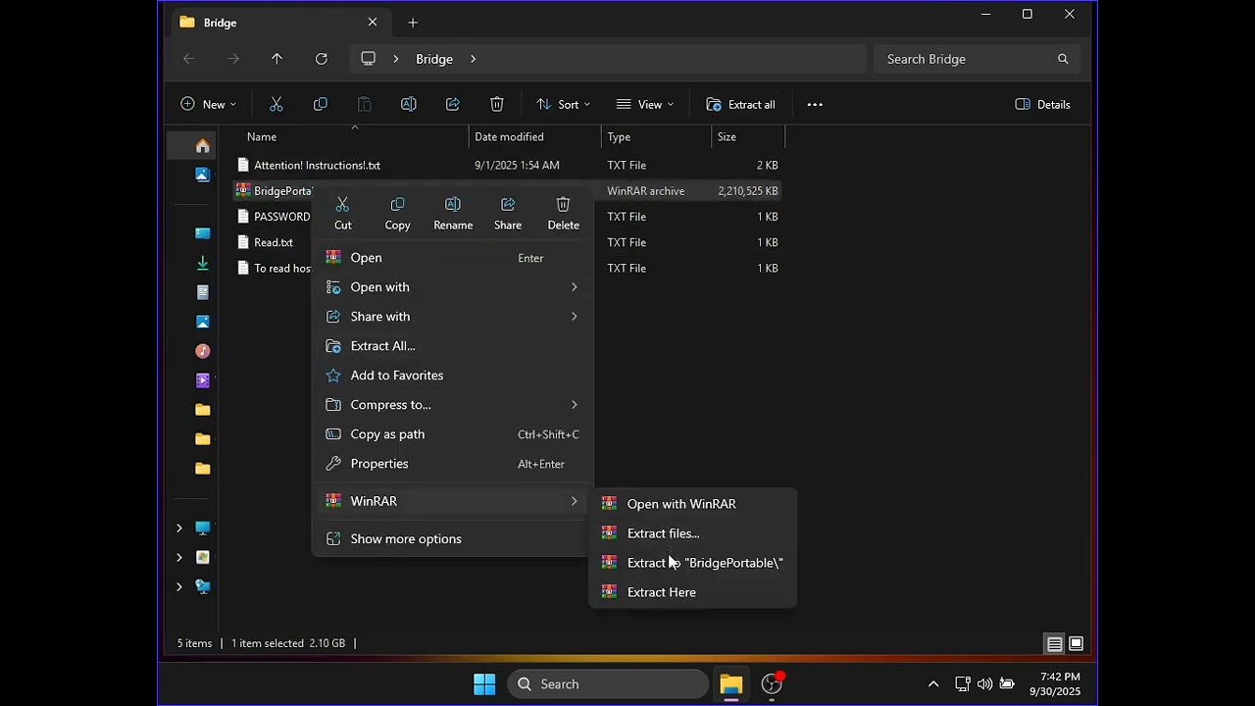
Task: Click the search magnifier icon in Search Bridge
Action: click(1063, 59)
